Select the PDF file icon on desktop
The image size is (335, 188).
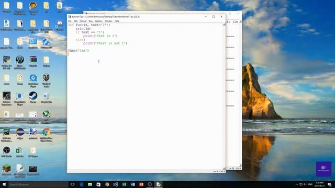pos(7,25)
